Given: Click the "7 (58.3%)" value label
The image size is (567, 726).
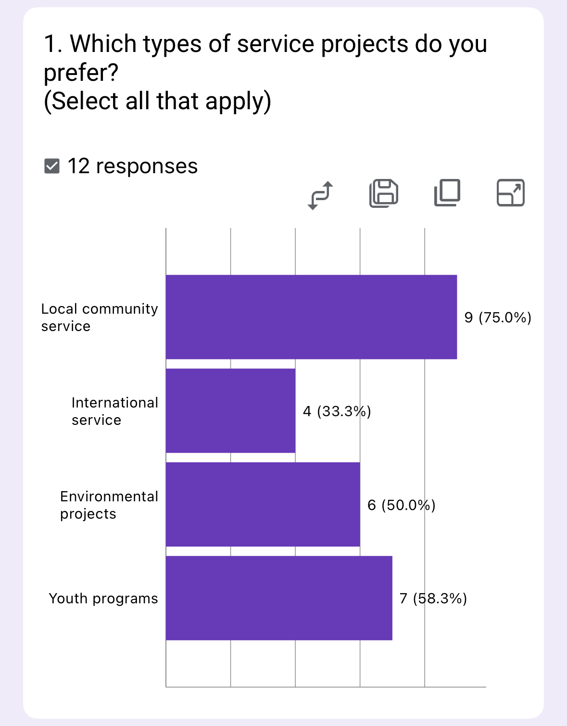Looking at the screenshot, I should pos(433,599).
